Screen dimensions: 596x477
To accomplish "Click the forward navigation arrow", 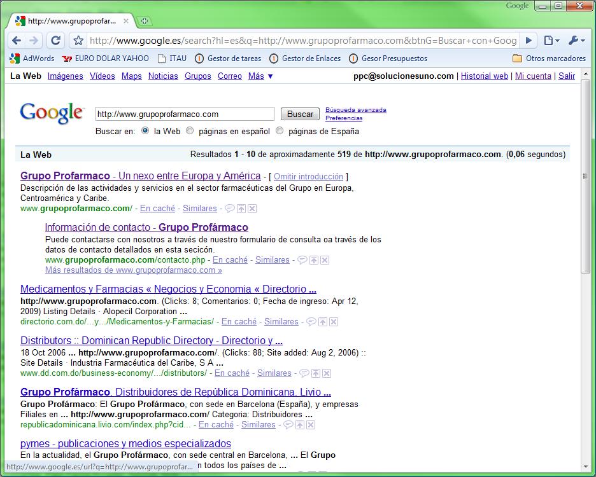I will (34, 40).
